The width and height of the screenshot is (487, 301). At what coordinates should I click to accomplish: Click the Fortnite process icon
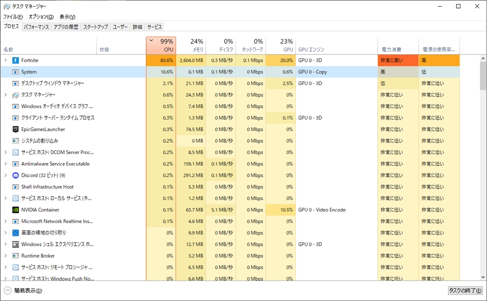pyautogui.click(x=15, y=60)
